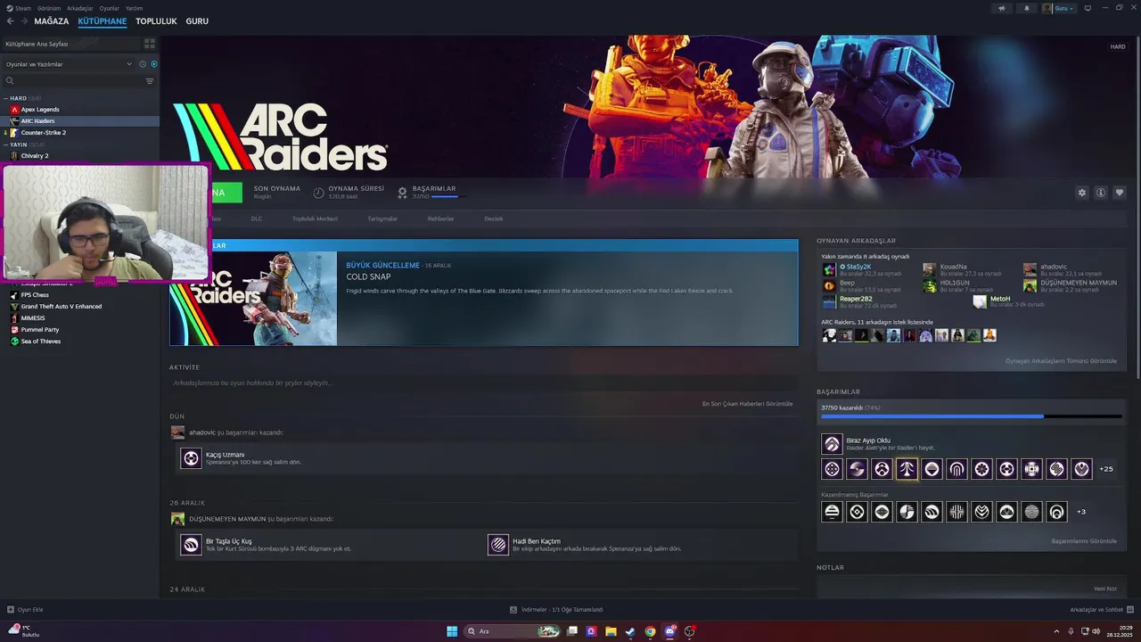Open Oyun Ekle plus icon
1141x642 pixels.
point(10,610)
